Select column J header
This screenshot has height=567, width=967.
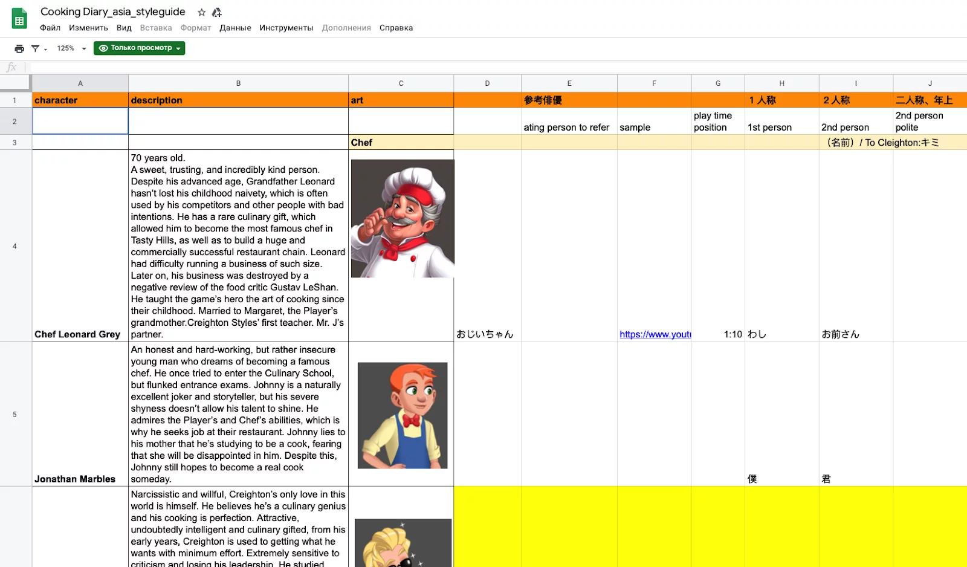click(930, 83)
